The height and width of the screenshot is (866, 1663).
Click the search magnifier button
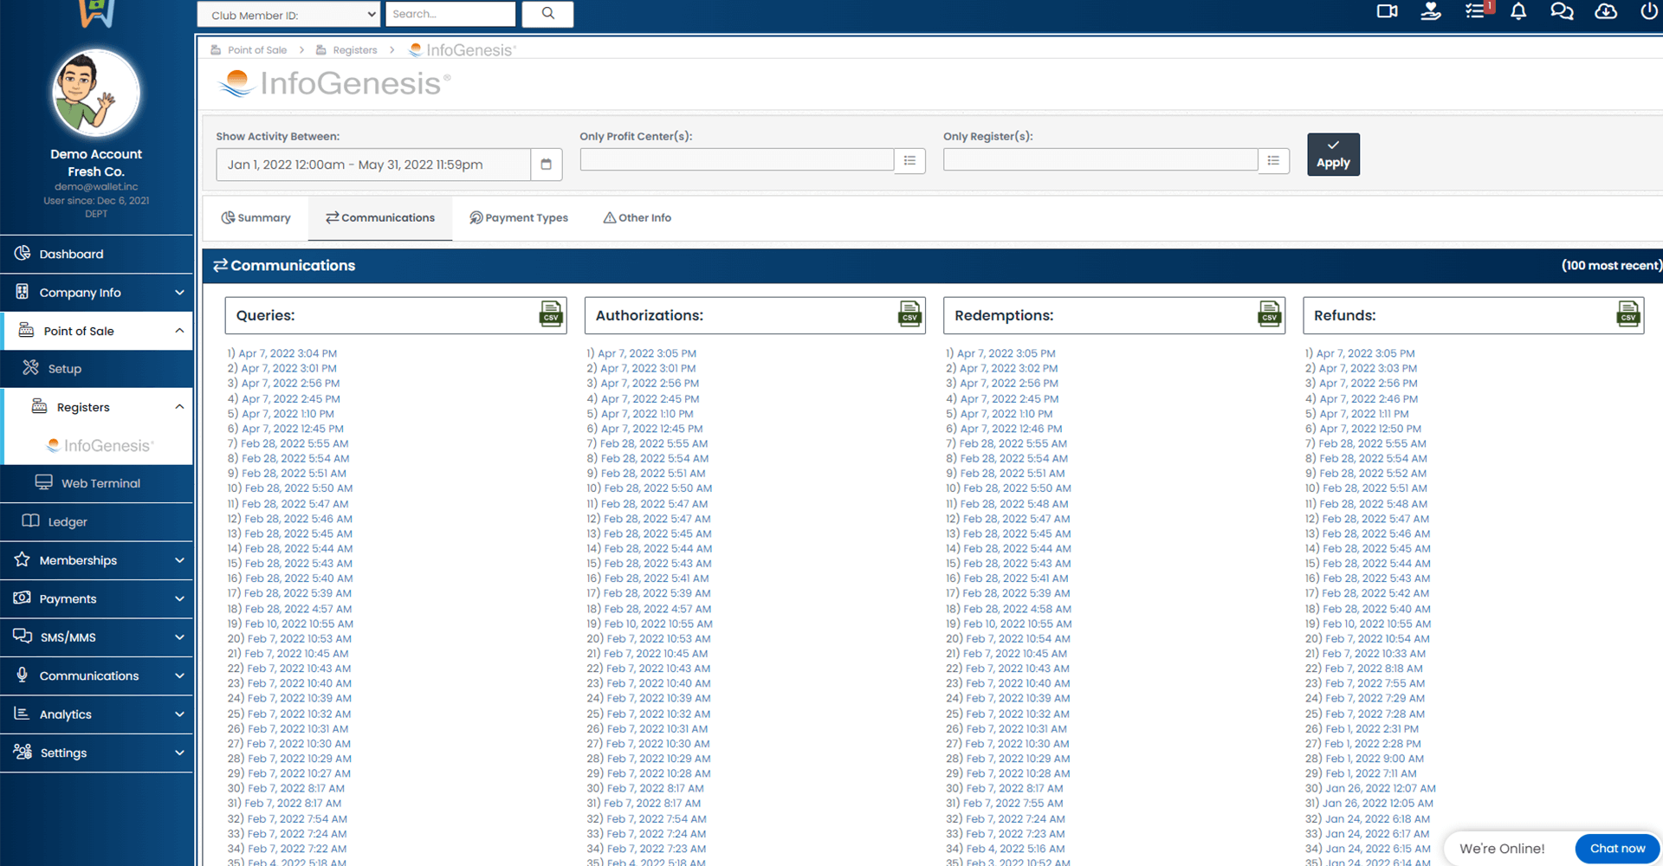(547, 14)
